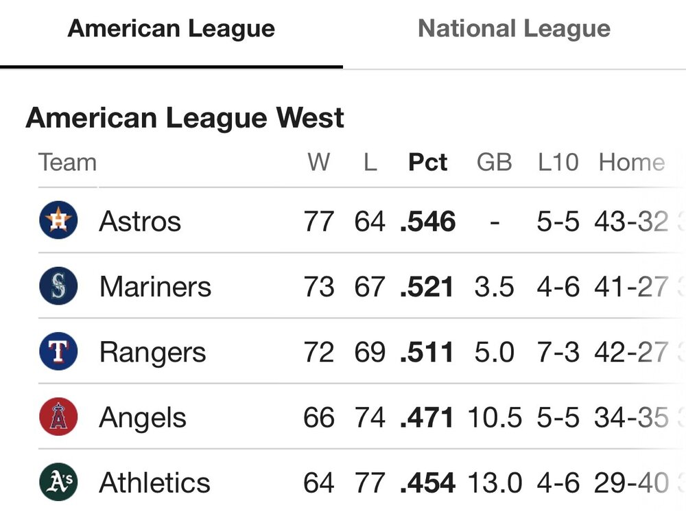Sort by the L10 column header
Screen dimensions: 686x525
click(558, 163)
